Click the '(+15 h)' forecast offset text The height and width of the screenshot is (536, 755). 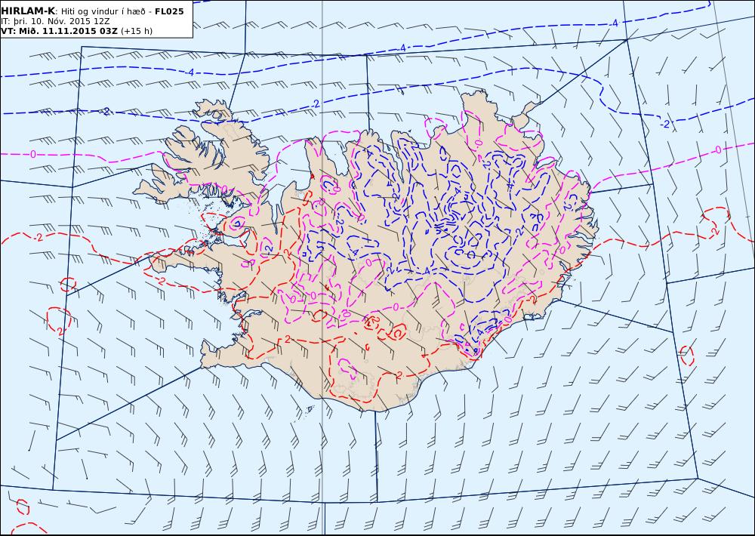coord(136,31)
